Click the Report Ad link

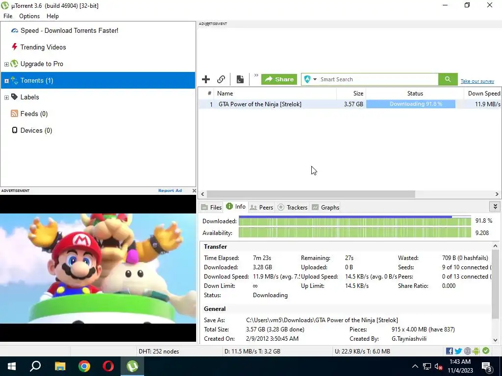coord(170,190)
